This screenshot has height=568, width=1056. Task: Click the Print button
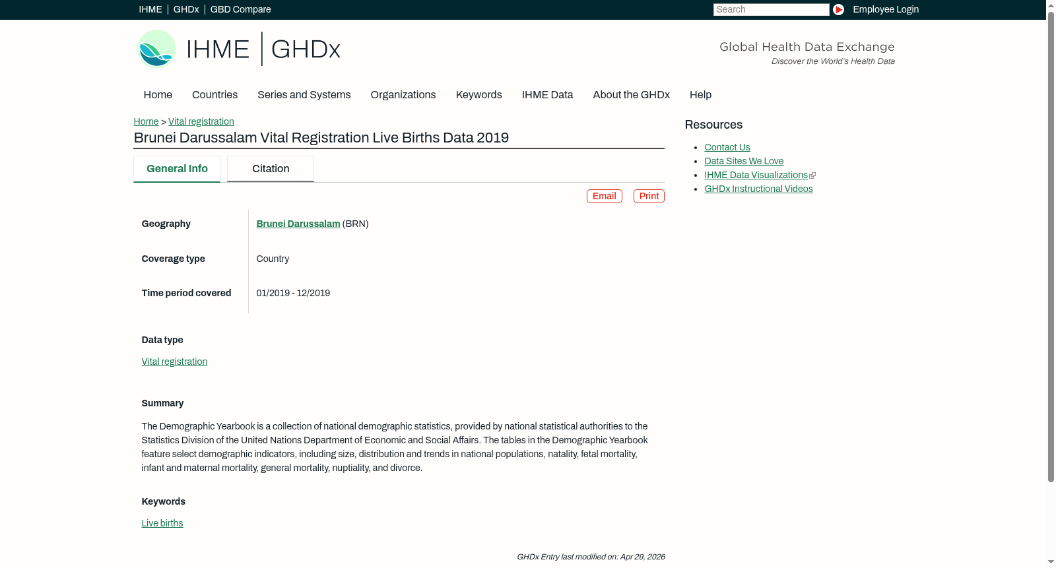(649, 196)
